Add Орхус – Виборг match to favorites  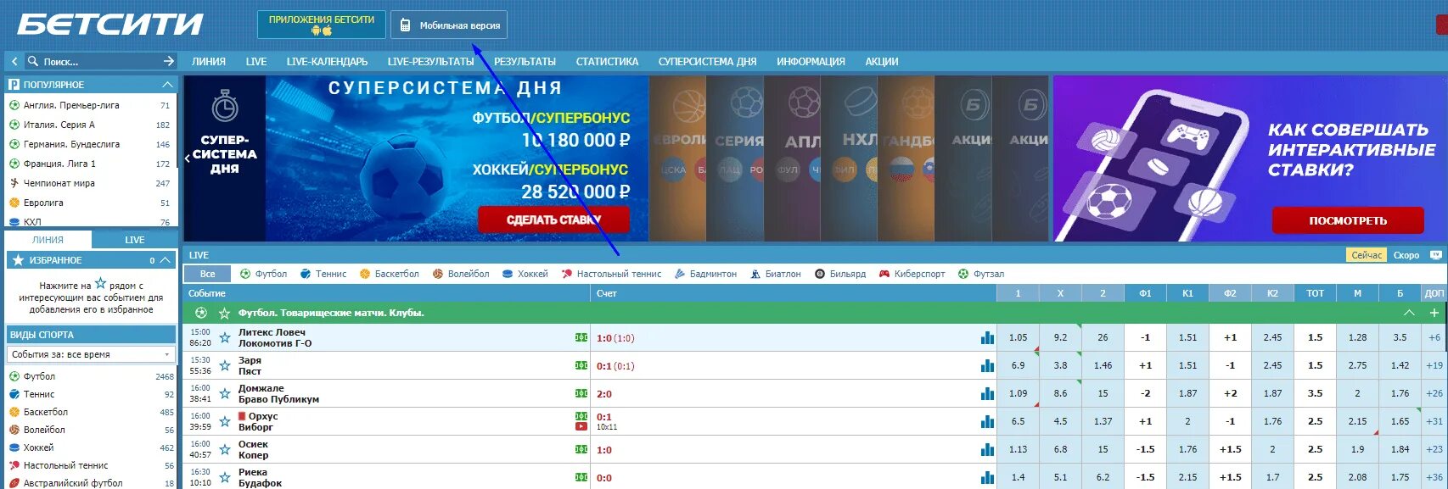click(x=224, y=421)
